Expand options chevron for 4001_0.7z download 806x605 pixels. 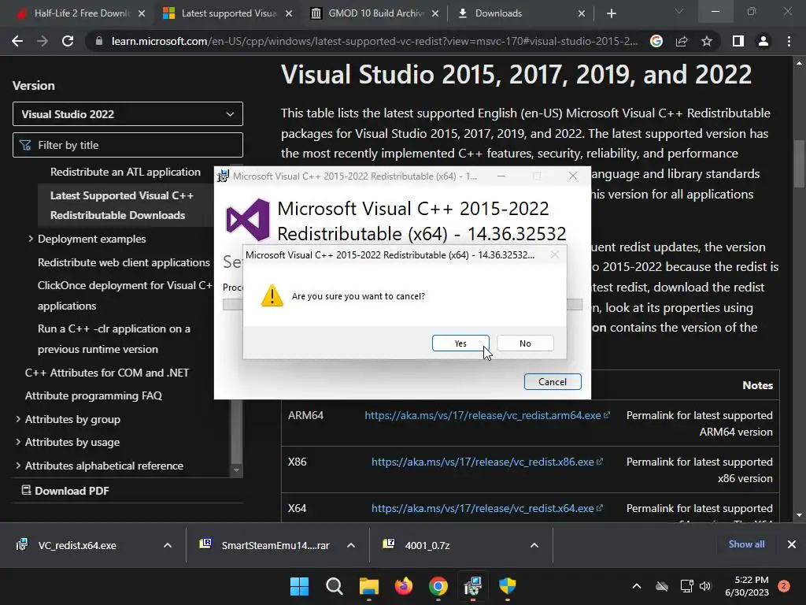pos(534,545)
